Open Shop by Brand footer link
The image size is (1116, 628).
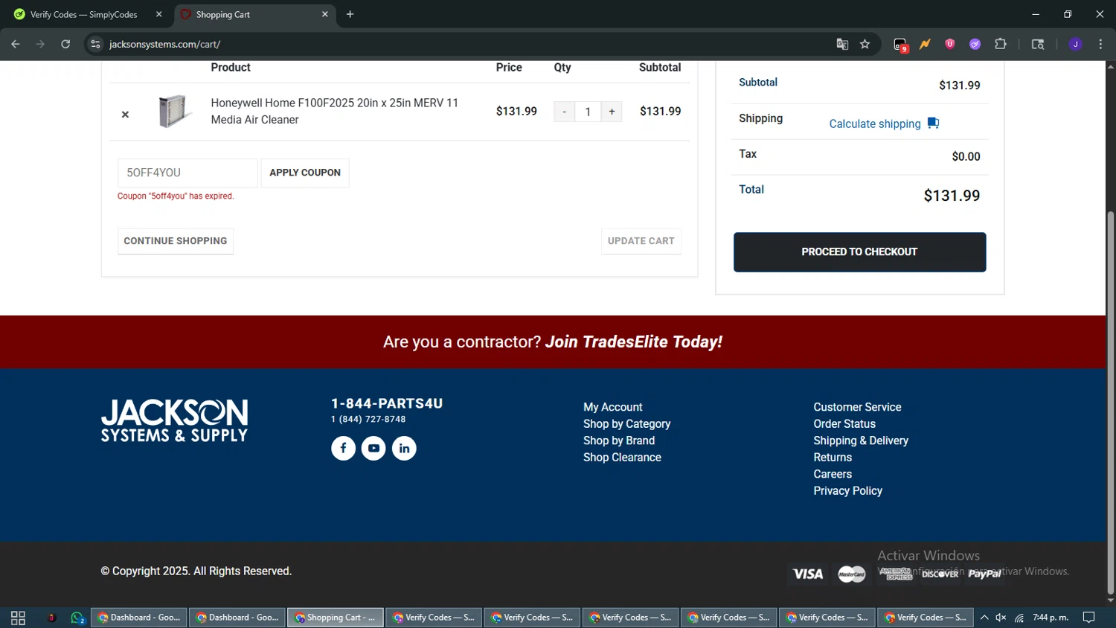tap(619, 440)
